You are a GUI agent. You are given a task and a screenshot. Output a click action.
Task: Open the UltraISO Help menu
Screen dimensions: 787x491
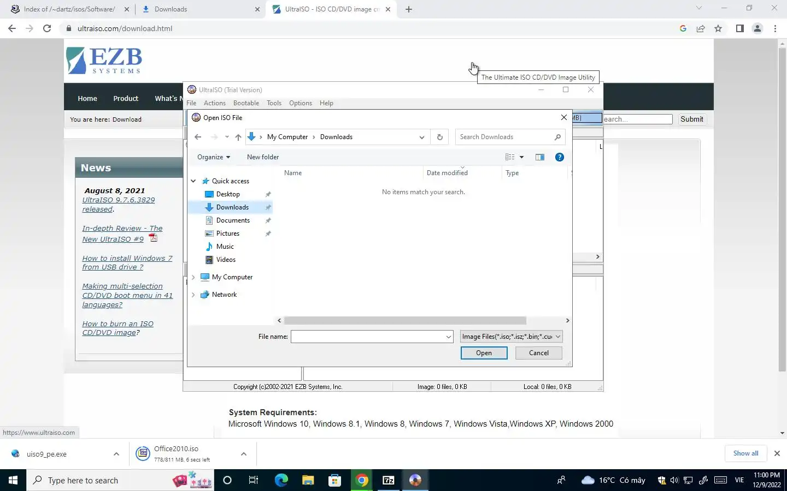[x=326, y=103]
